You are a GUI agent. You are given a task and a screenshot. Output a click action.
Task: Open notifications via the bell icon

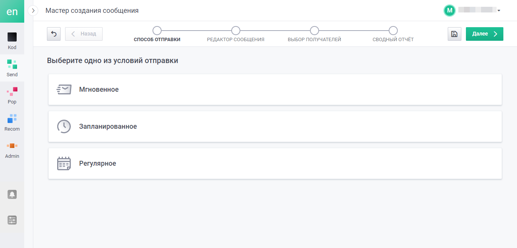coord(12,194)
